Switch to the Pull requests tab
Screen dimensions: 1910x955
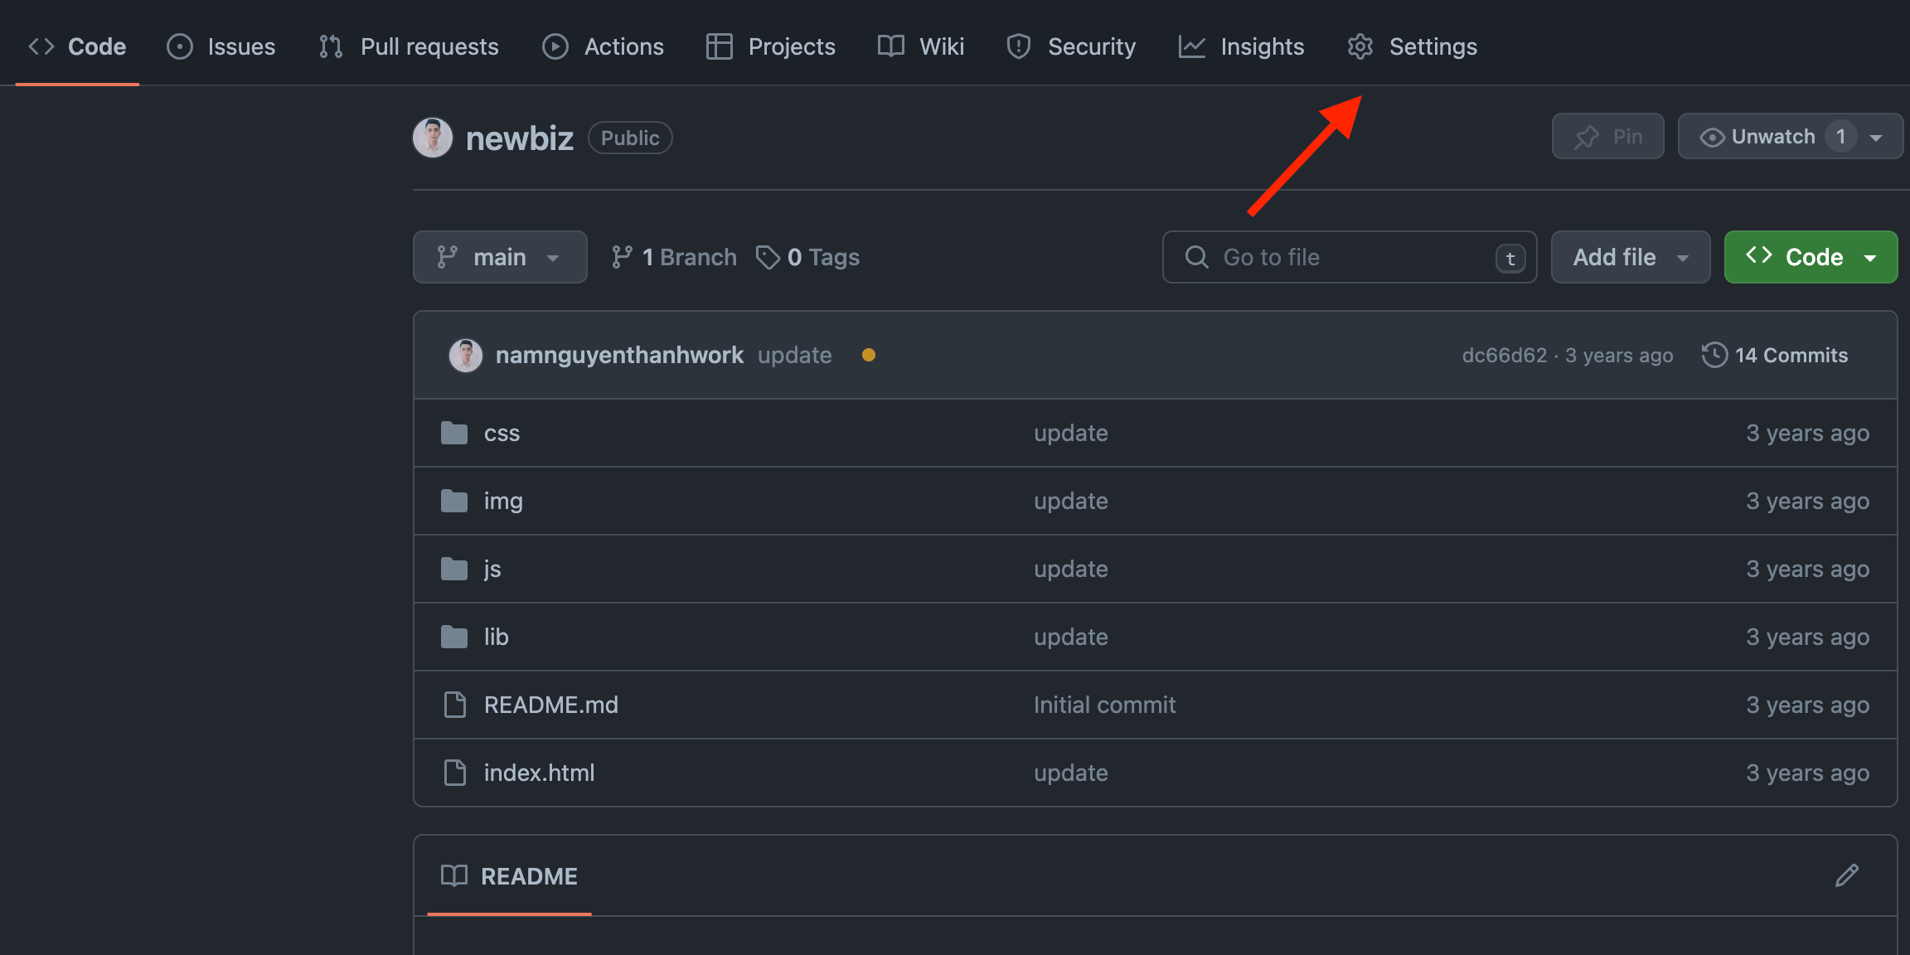(x=409, y=46)
